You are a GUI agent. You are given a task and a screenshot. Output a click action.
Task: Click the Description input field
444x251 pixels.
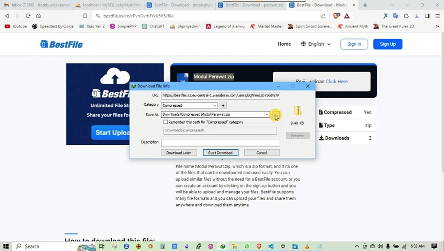220,142
